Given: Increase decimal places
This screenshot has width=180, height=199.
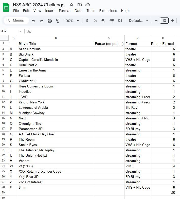Looking at the screenshot, I should [112, 21].
